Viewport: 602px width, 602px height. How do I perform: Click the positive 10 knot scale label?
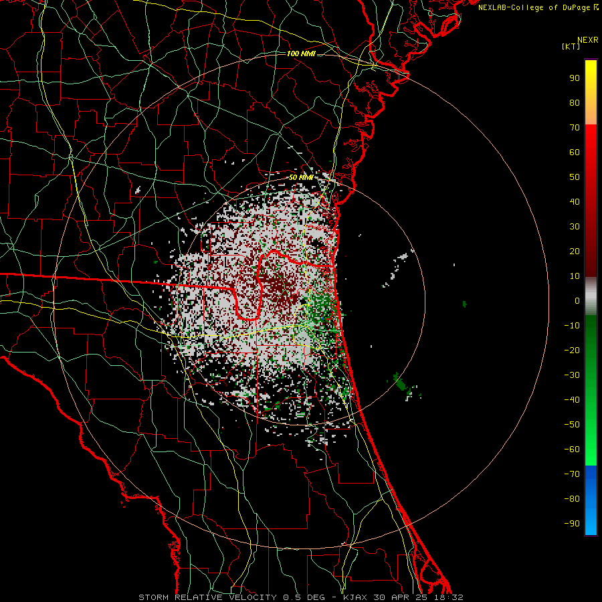pos(575,276)
